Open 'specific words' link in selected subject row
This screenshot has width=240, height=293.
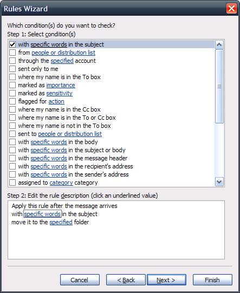[49, 44]
